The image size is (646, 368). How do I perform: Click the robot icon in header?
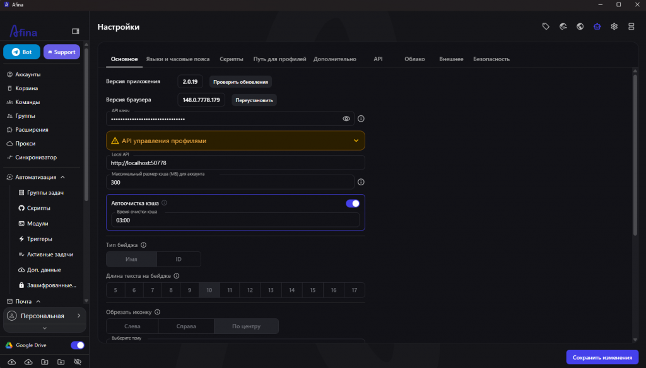597,26
